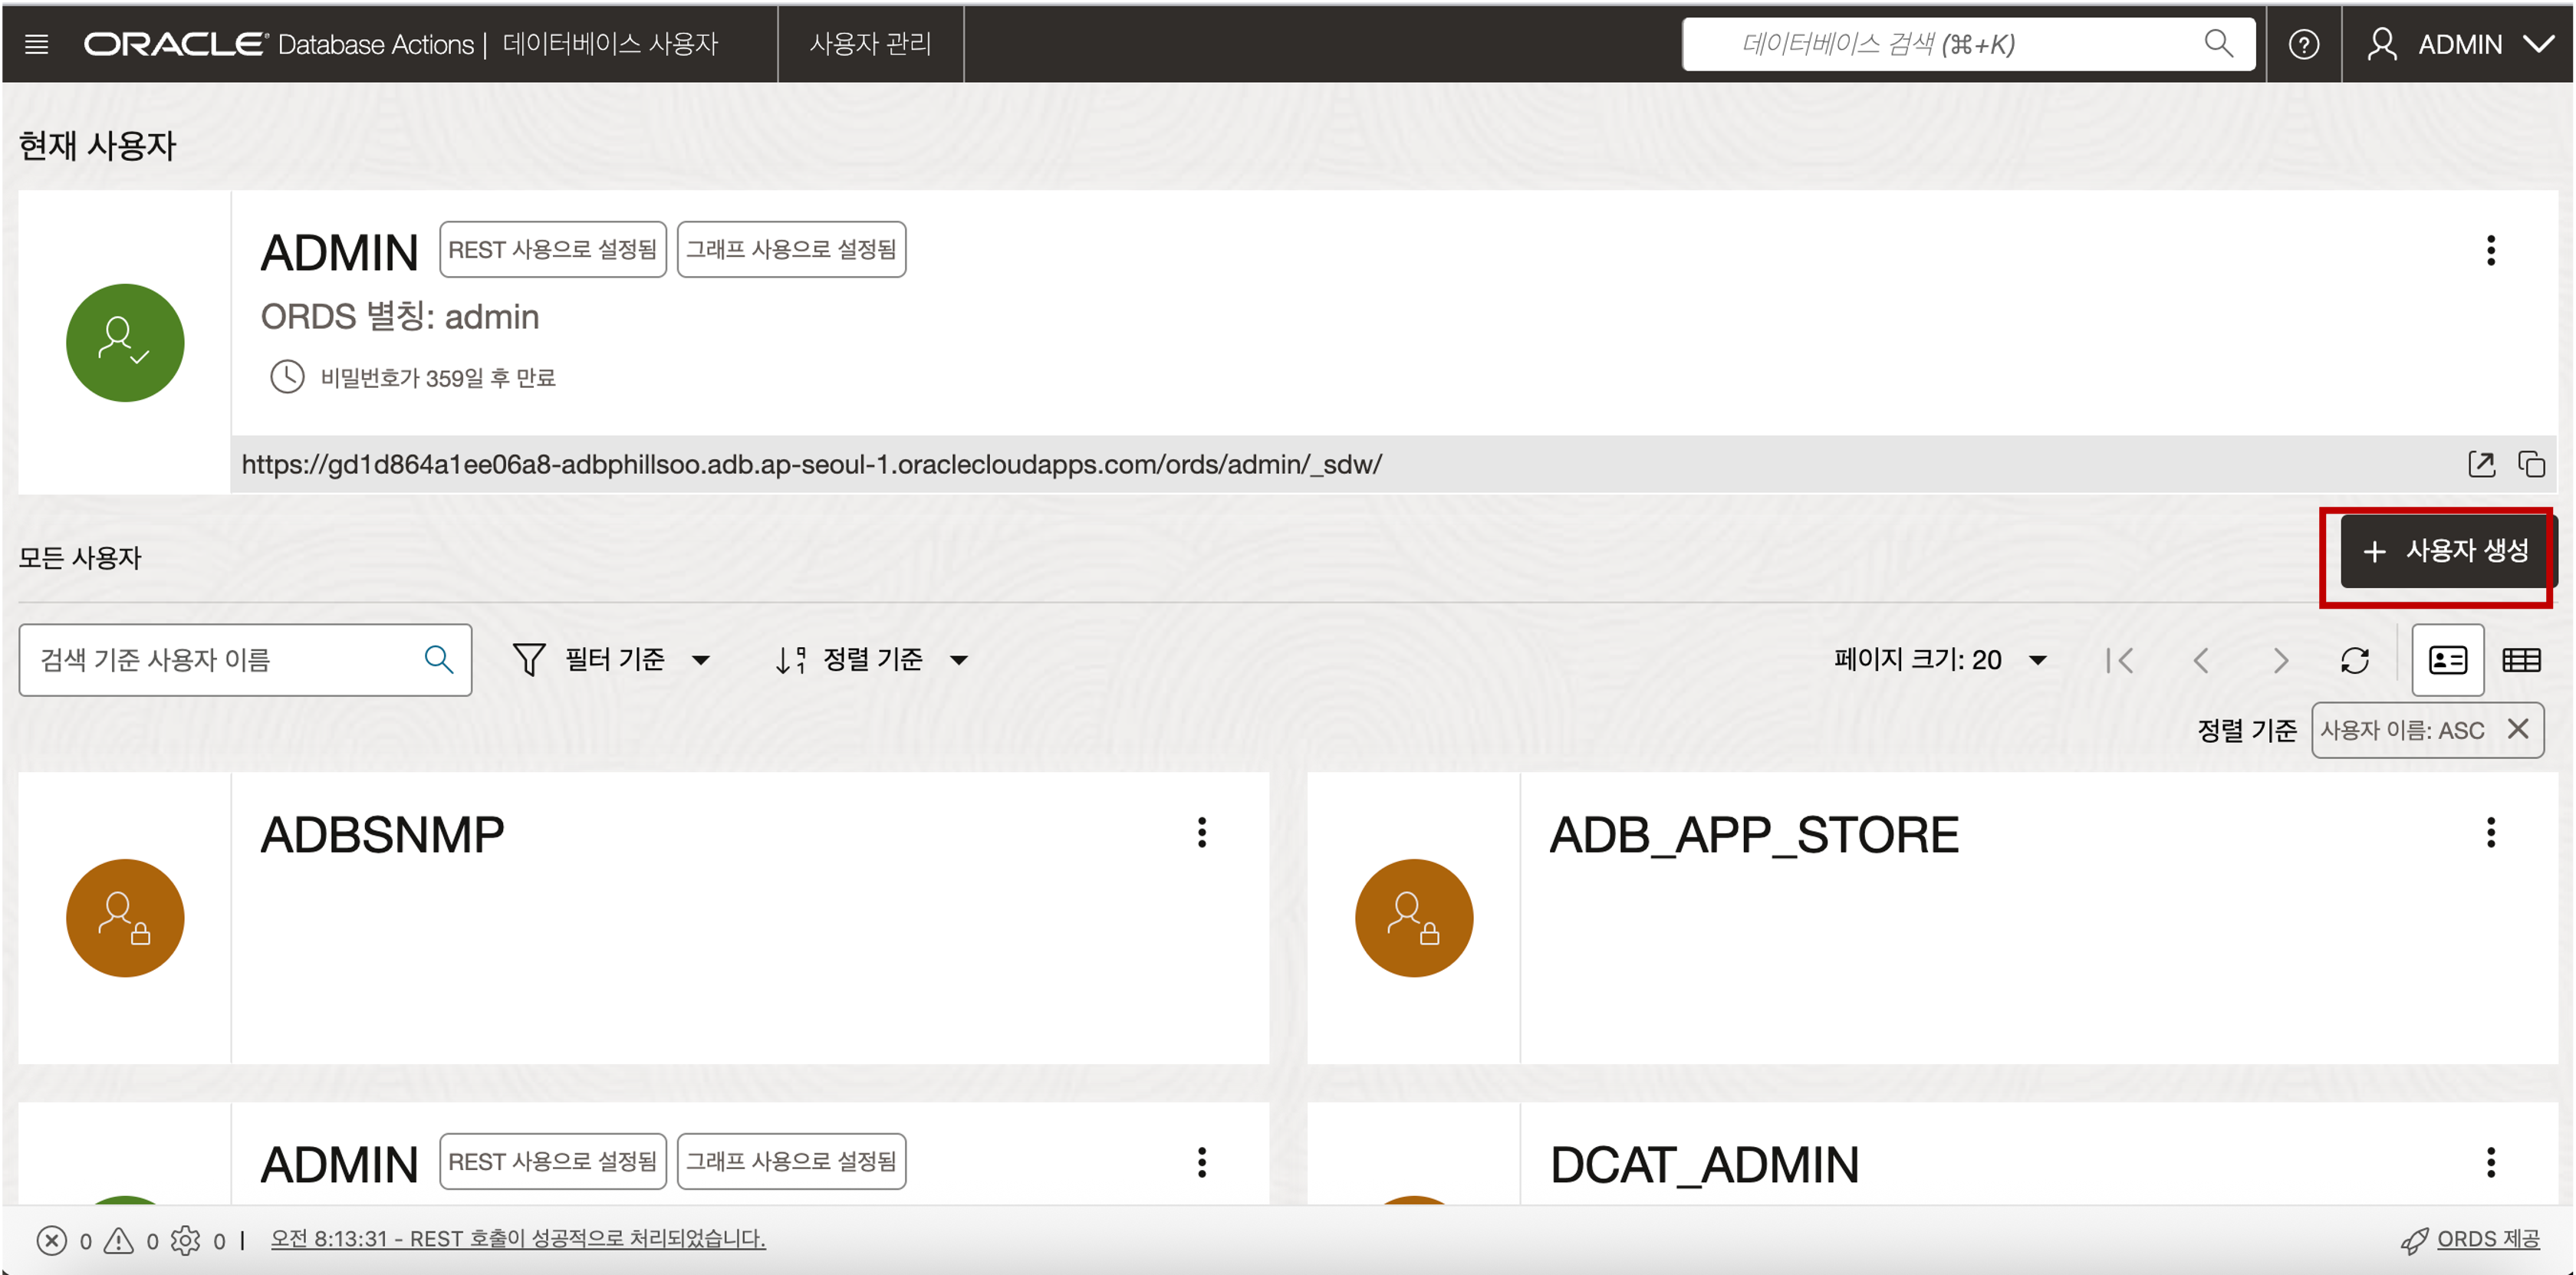The width and height of the screenshot is (2576, 1275).
Task: Click the ADMIN sdw URL text
Action: point(811,464)
